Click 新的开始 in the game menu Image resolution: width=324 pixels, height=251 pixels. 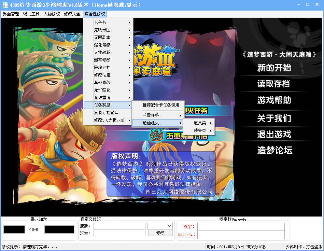click(x=274, y=68)
